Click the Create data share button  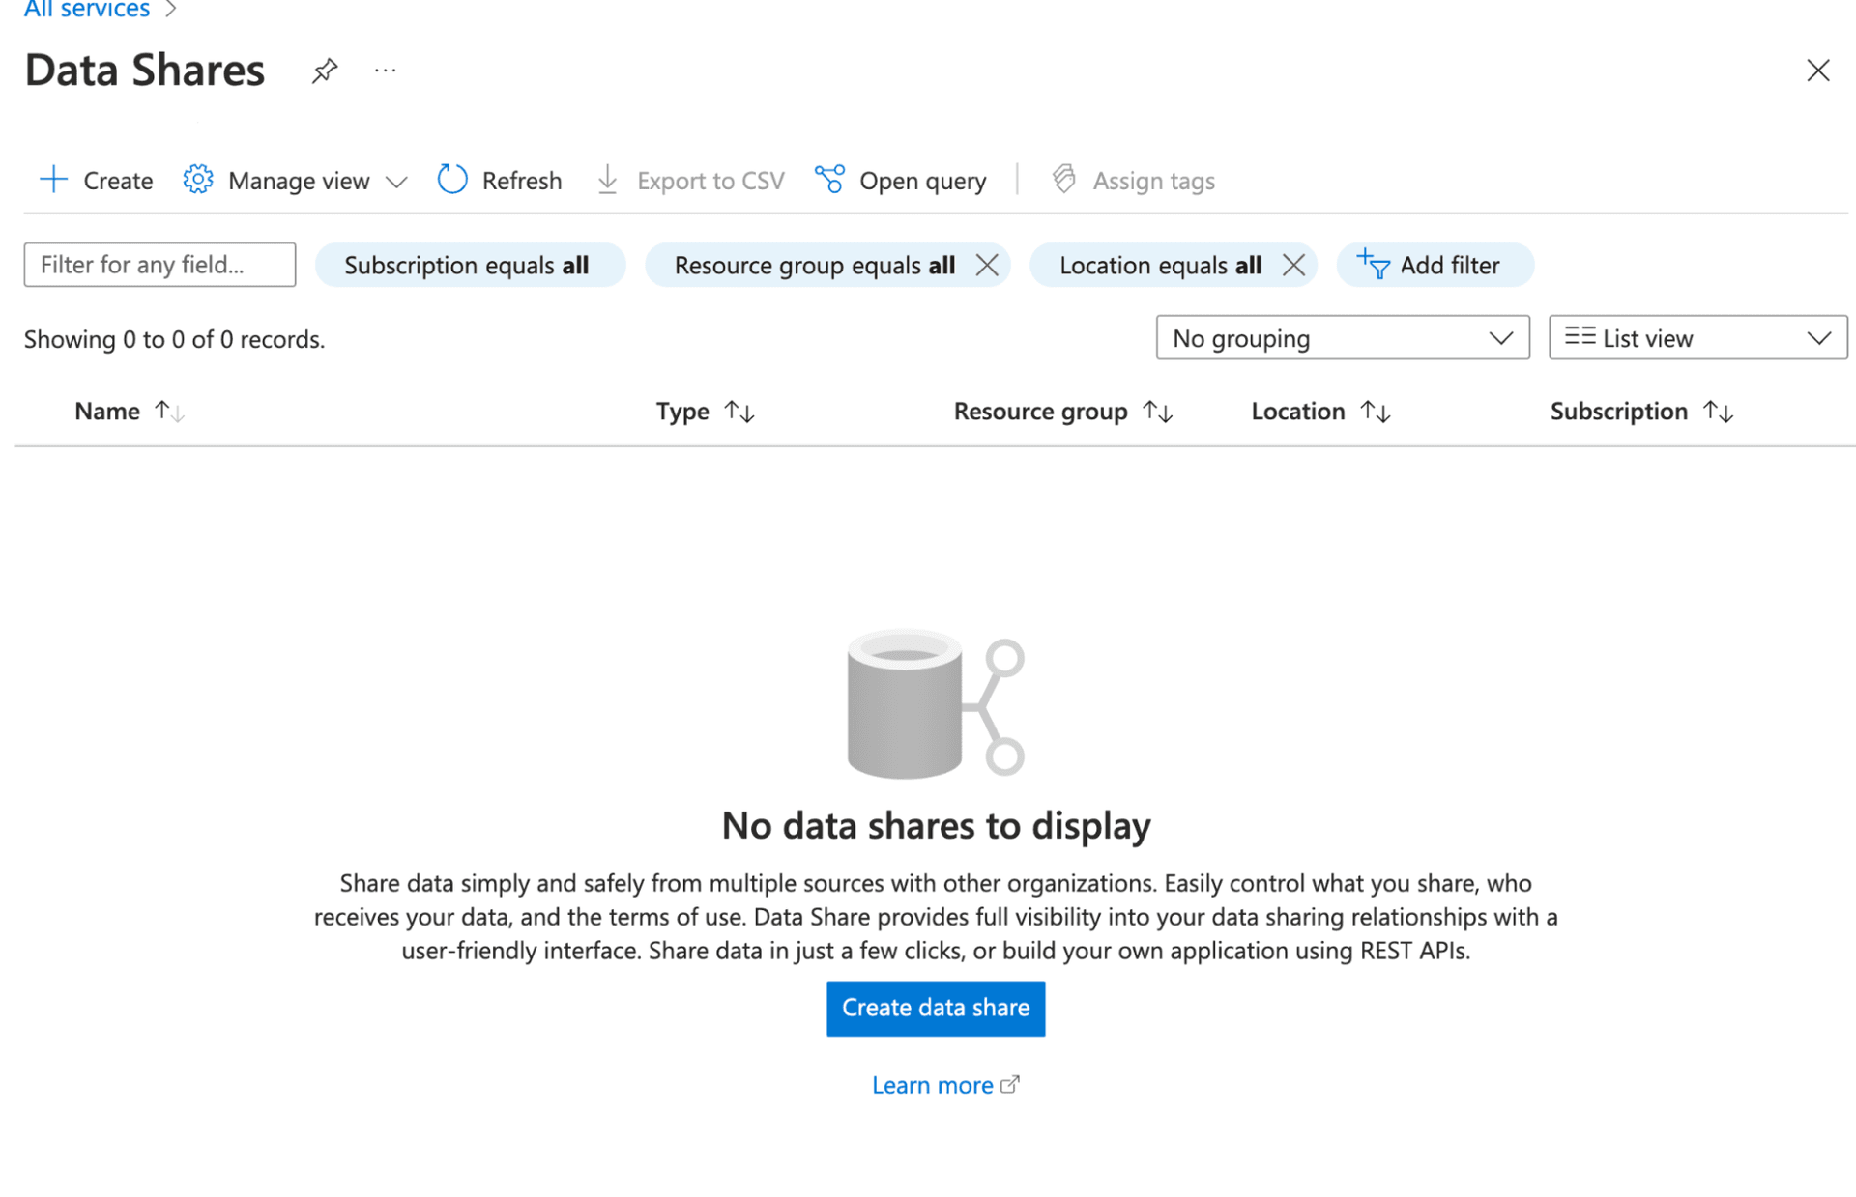coord(936,1008)
